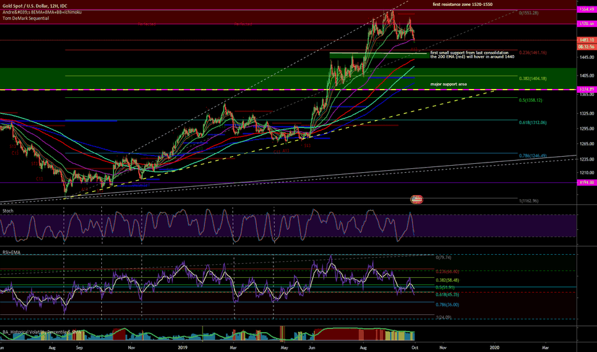Image resolution: width=597 pixels, height=352 pixels.
Task: Select the Gold Spot / U.S. Dollar title
Action: click(x=35, y=6)
